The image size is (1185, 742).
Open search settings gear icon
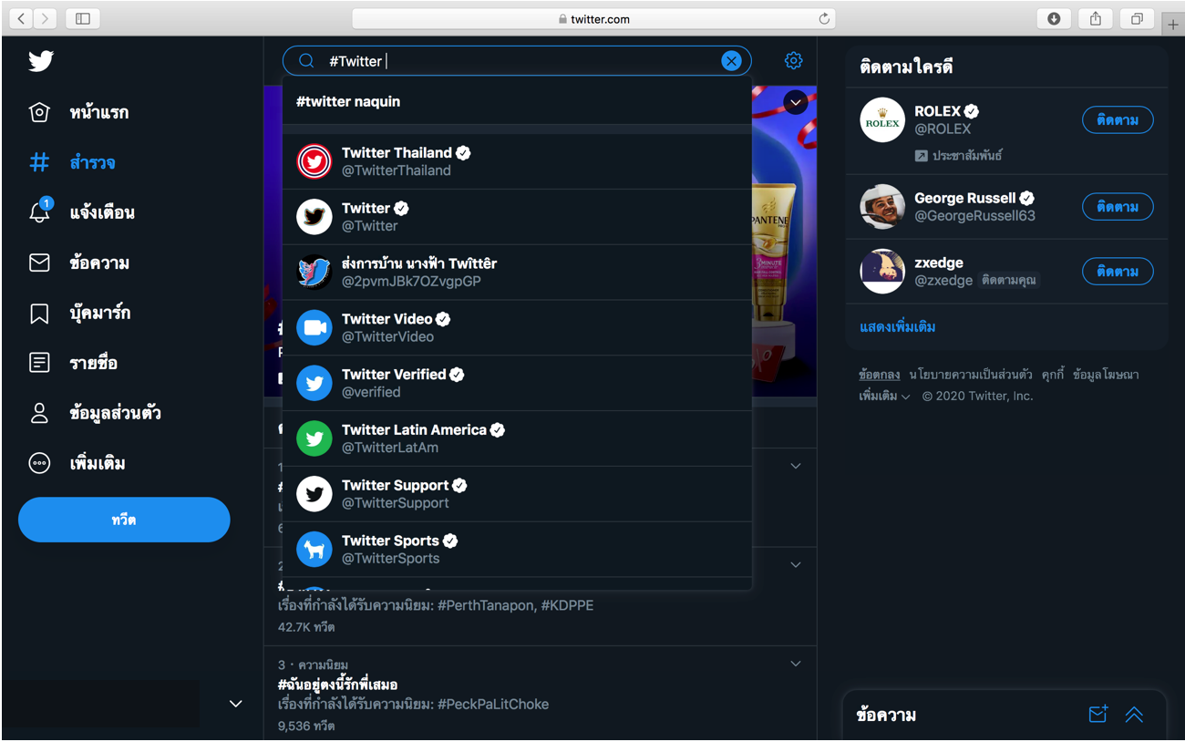point(793,61)
